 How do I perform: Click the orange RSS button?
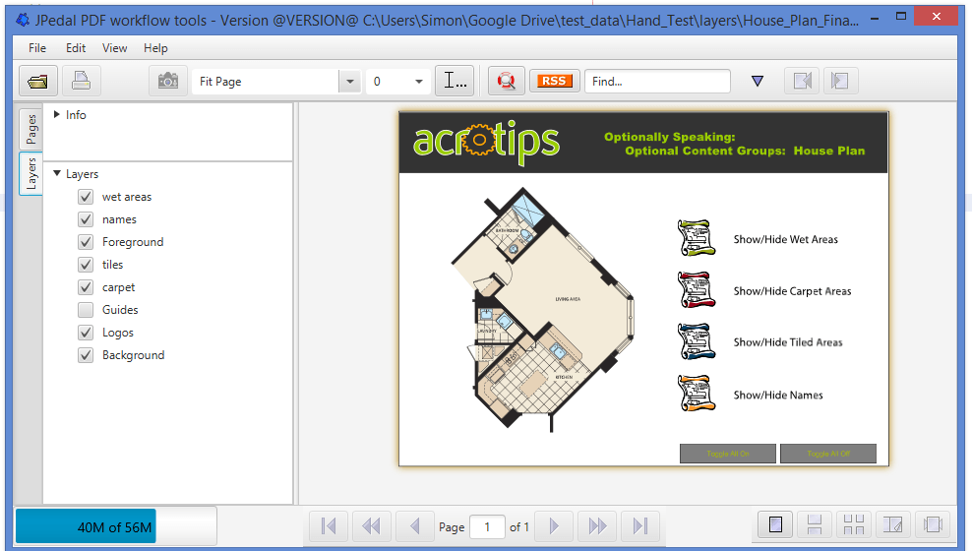[x=554, y=82]
